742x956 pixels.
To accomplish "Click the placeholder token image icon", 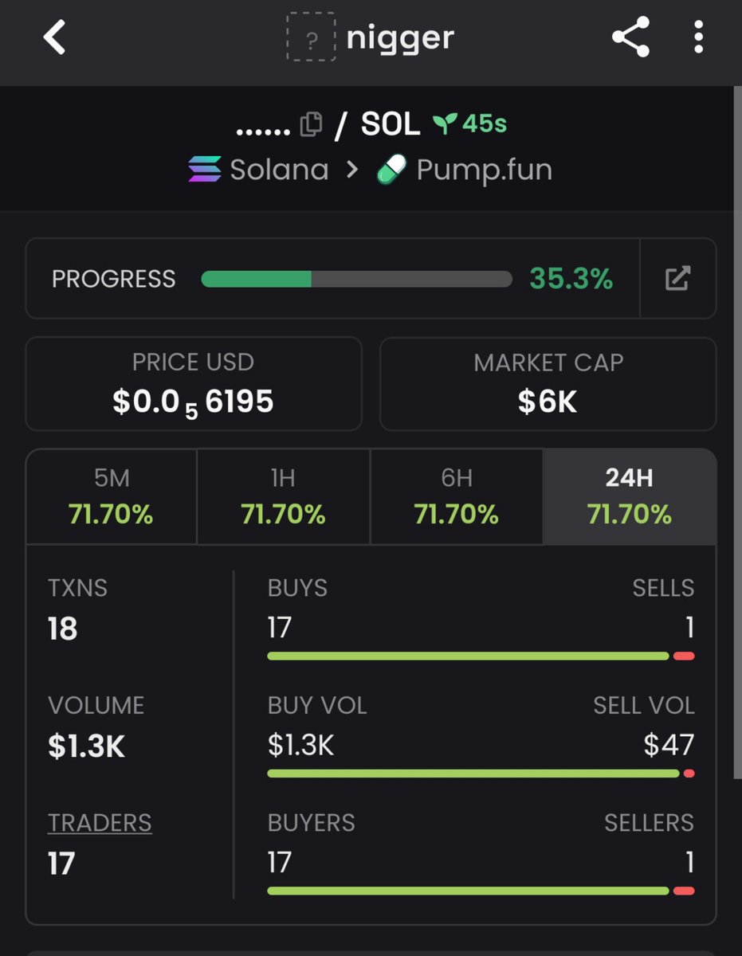I will 311,37.
